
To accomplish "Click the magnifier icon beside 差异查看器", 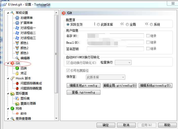I will [12, 119].
